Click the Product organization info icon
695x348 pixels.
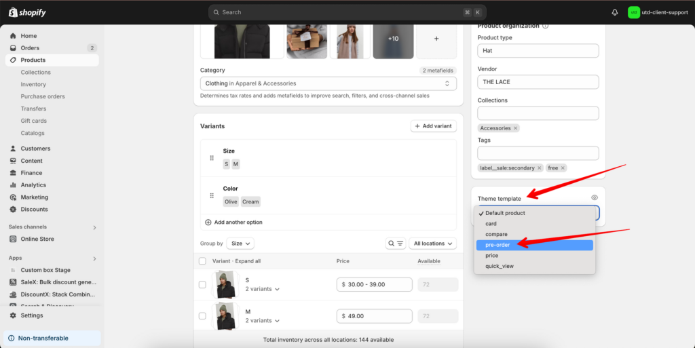[x=545, y=26]
